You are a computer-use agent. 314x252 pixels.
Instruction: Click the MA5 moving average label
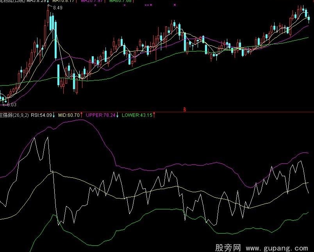pyautogui.click(x=36, y=1)
